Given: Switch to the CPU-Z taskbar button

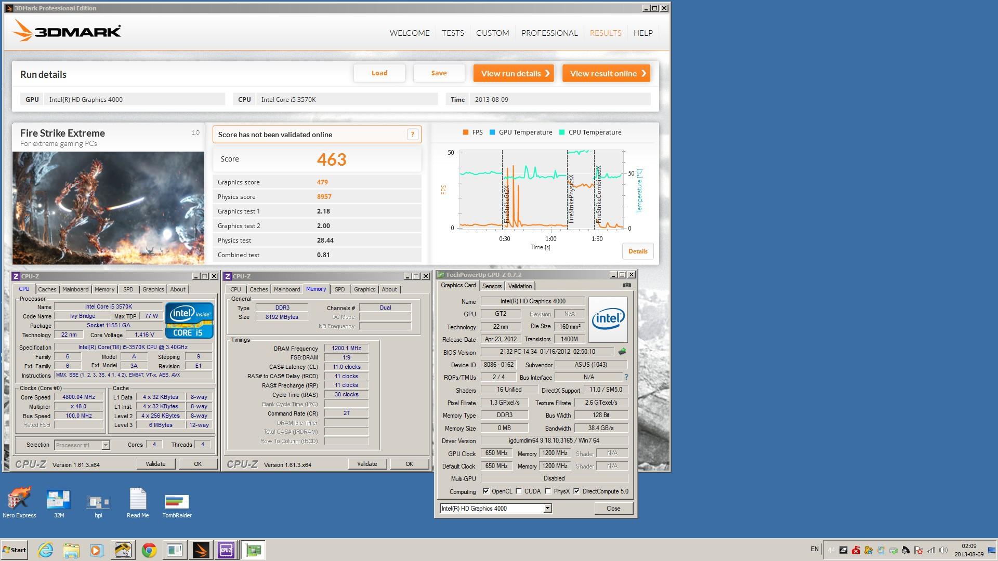Looking at the screenshot, I should (226, 550).
